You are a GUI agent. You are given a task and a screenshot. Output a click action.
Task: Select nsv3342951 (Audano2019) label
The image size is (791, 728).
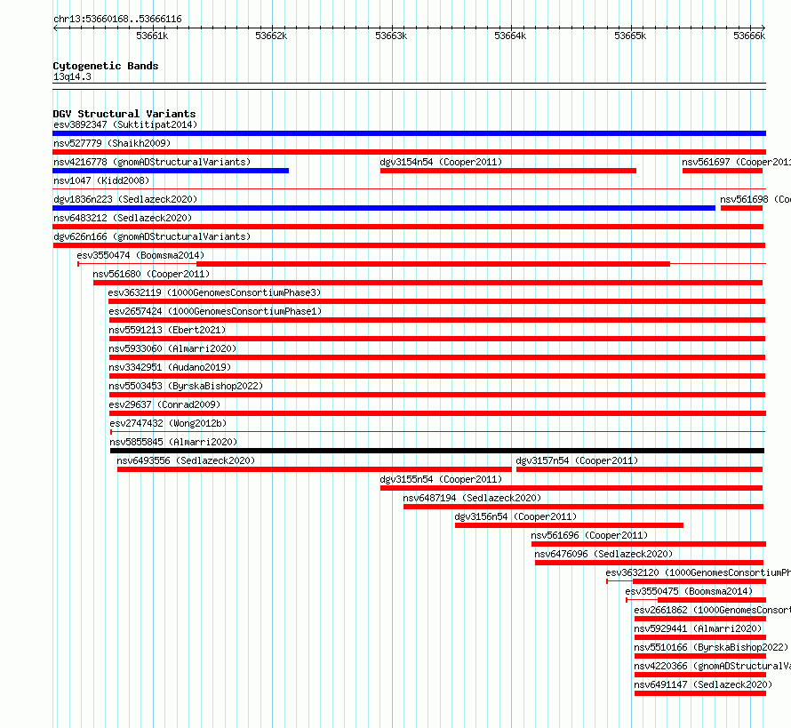click(x=170, y=367)
